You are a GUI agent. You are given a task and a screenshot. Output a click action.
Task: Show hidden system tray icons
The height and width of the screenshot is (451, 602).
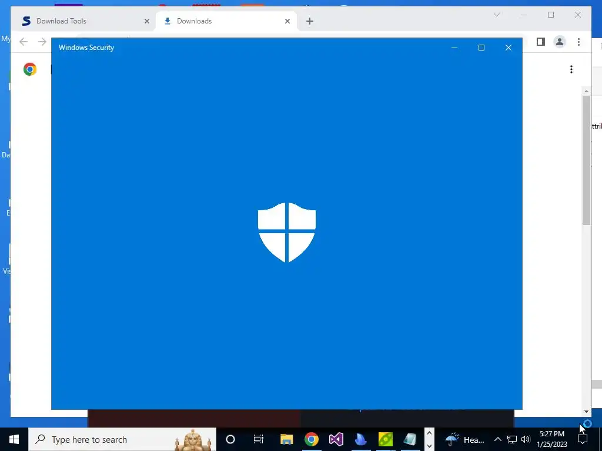(x=497, y=439)
